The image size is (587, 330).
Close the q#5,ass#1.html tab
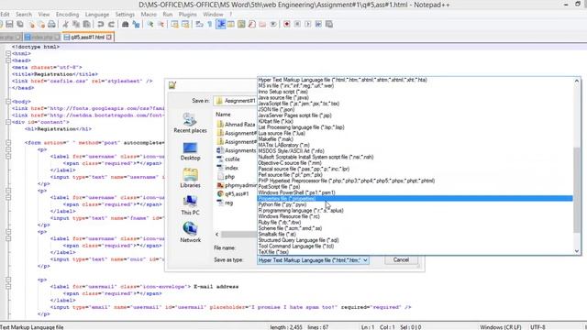coord(109,37)
